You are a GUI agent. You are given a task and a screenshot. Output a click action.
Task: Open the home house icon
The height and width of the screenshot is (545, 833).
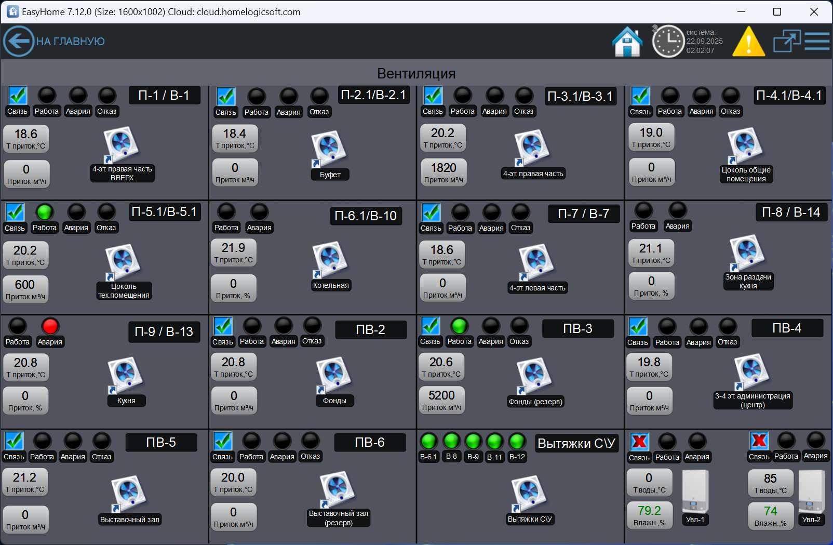coord(627,42)
